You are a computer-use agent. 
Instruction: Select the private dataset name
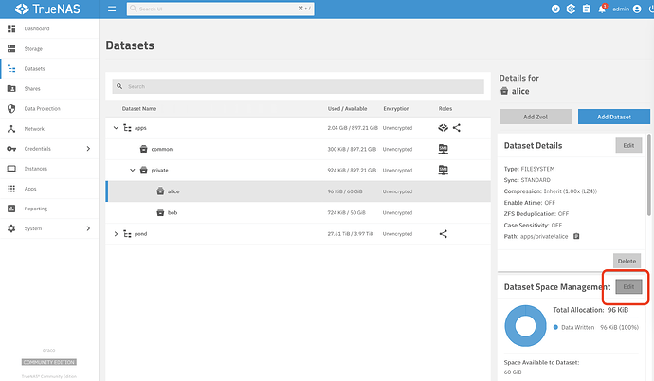[x=160, y=170]
